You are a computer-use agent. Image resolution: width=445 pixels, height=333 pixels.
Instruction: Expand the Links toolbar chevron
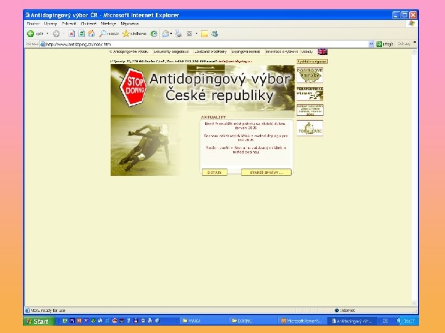[414, 43]
